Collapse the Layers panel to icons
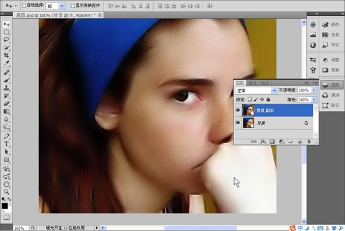This screenshot has width=345, height=231. pyautogui.click(x=307, y=83)
